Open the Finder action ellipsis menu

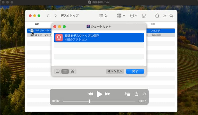coord(133,16)
